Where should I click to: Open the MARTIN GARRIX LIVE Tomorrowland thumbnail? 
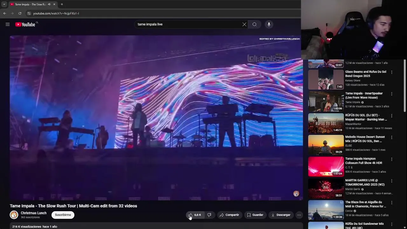[x=326, y=188]
